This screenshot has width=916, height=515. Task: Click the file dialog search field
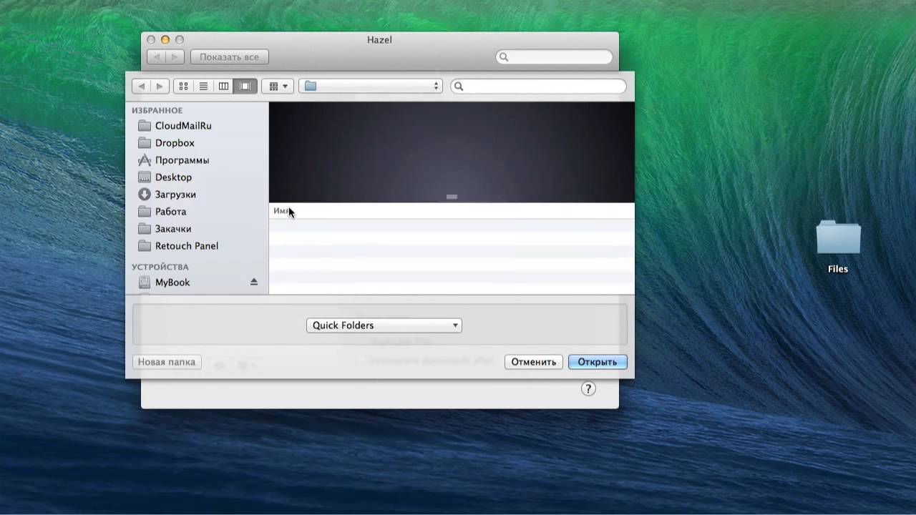[538, 86]
